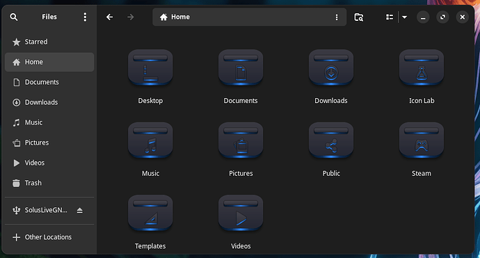The width and height of the screenshot is (480, 258).
Task: Click the house icon beside sidebar Home
Action: coord(16,62)
